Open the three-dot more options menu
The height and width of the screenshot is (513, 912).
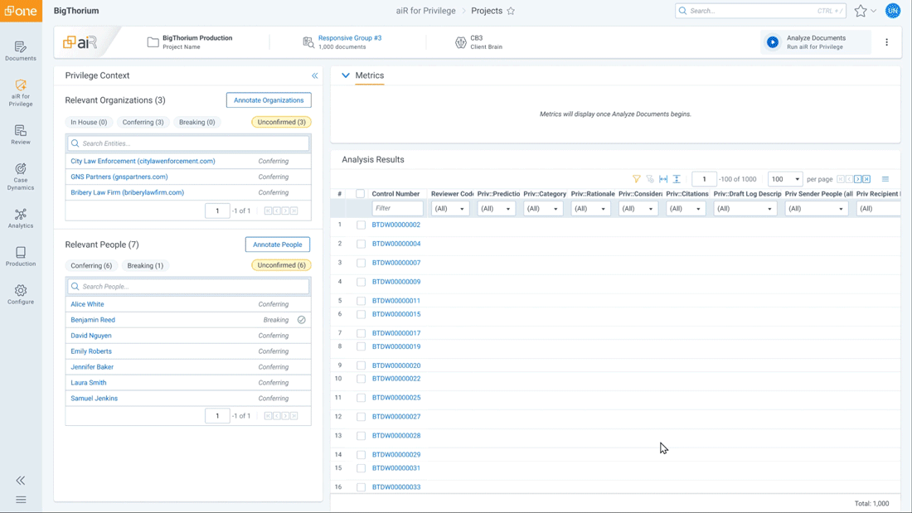pyautogui.click(x=886, y=42)
